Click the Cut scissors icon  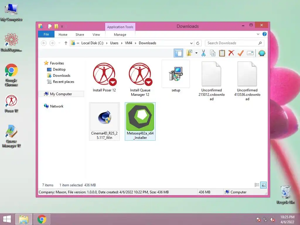203,53
